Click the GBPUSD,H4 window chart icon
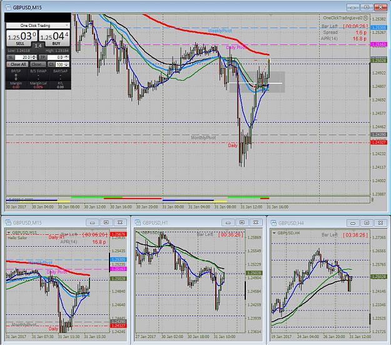This screenshot has height=345, width=391. click(x=273, y=223)
